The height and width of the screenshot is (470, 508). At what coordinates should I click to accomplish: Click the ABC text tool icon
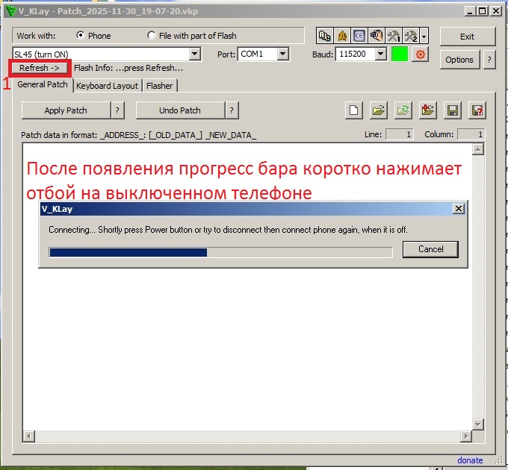(x=325, y=36)
